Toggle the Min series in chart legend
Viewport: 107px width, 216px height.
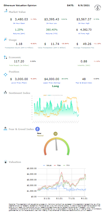pyautogui.click(x=66, y=165)
